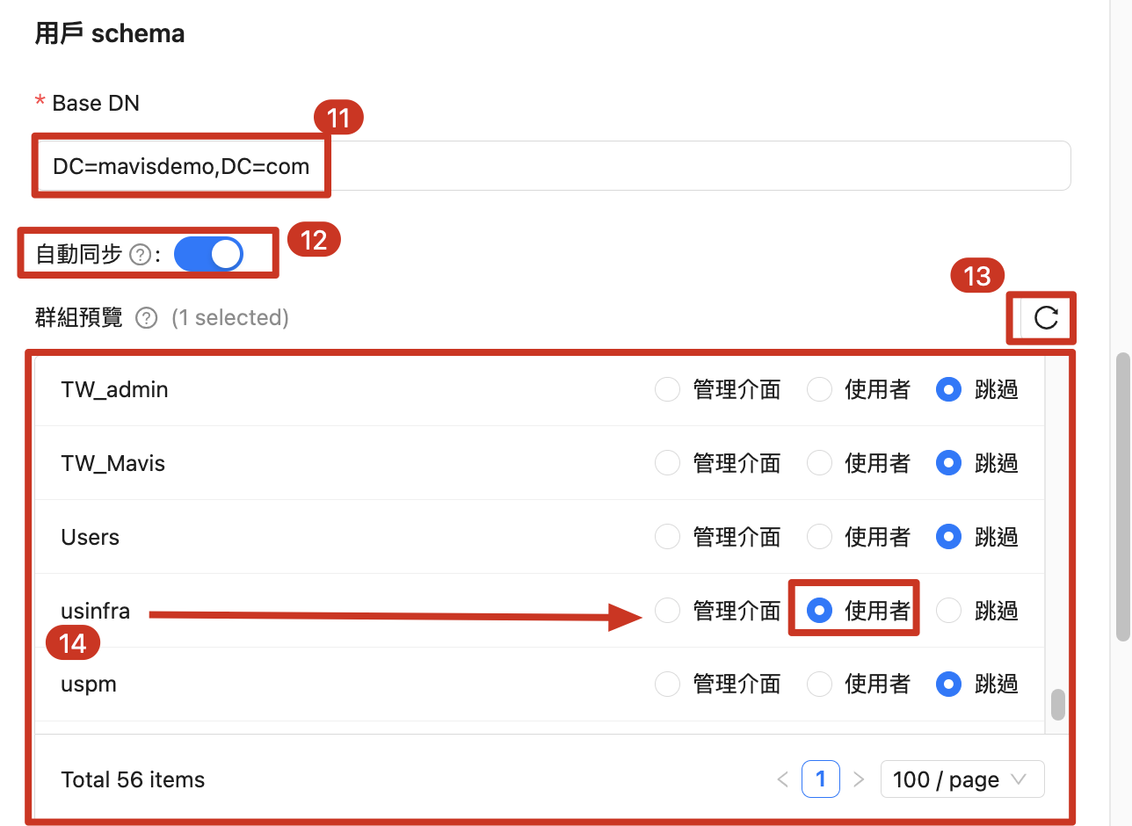Click help icon next to 自動同步
Screen dimensions: 1132x826
pyautogui.click(x=139, y=255)
